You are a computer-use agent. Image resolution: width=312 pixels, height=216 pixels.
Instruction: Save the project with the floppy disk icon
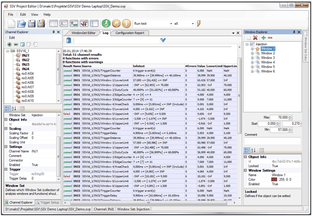[32, 24]
